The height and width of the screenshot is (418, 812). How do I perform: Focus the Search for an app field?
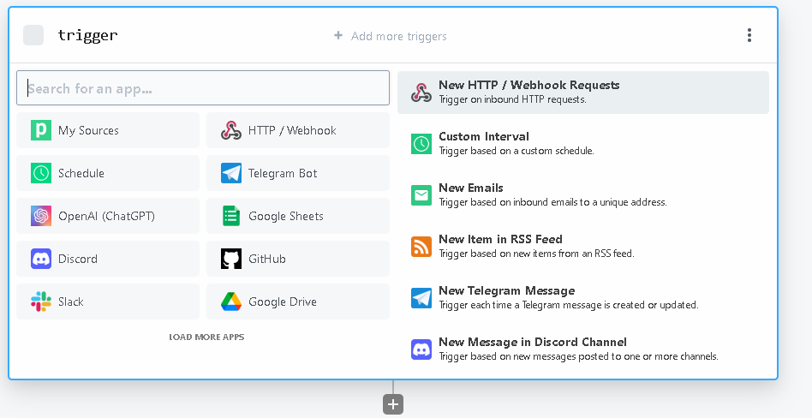pyautogui.click(x=203, y=88)
